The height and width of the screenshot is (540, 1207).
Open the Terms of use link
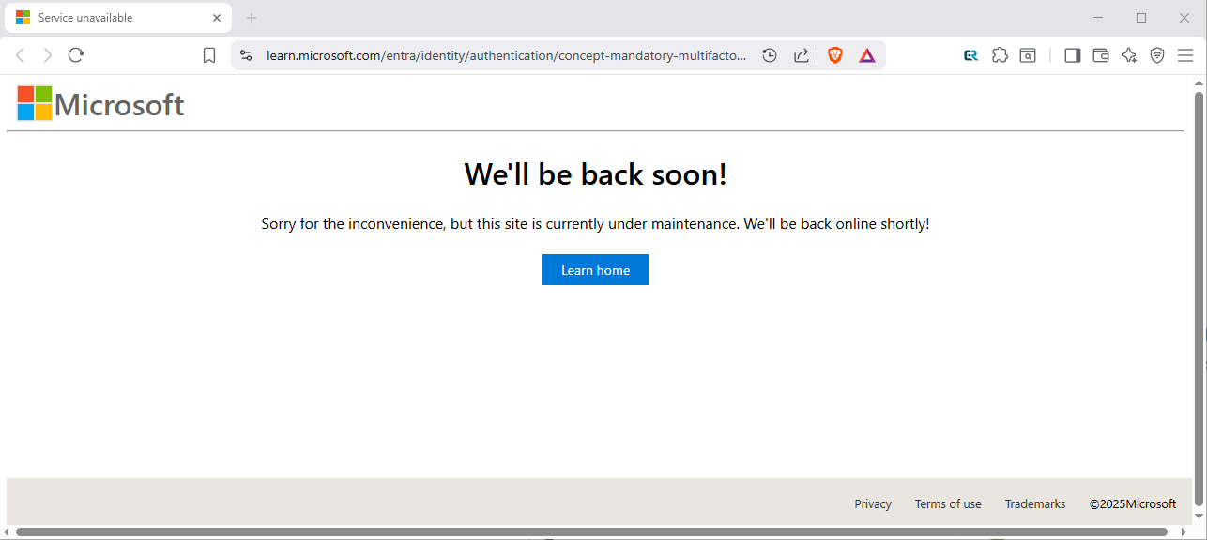pos(948,504)
